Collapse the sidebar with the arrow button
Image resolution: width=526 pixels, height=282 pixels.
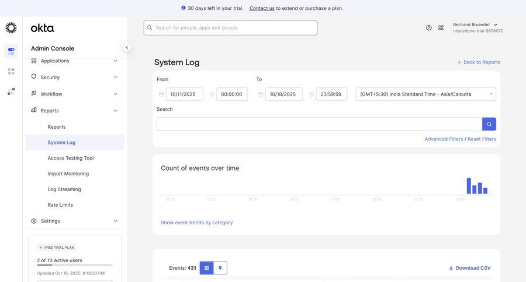127,48
